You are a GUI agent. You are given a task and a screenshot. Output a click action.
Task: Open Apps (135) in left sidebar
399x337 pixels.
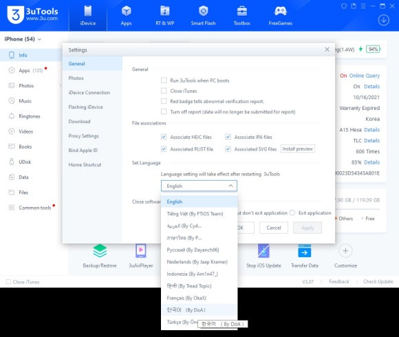tap(30, 70)
